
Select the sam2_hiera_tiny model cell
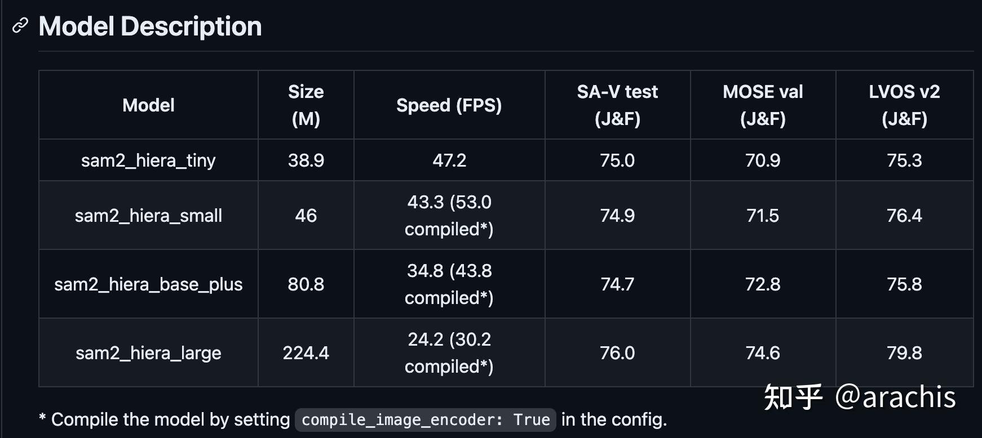[148, 160]
